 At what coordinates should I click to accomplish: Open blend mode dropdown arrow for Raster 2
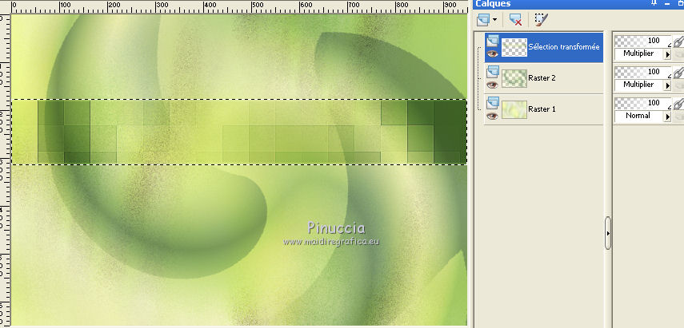(667, 85)
